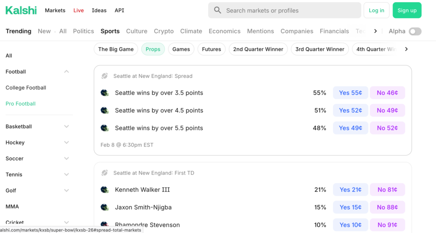Viewport: 436px width, 233px height.
Task: Select the Futures filter chip
Action: pyautogui.click(x=212, y=49)
